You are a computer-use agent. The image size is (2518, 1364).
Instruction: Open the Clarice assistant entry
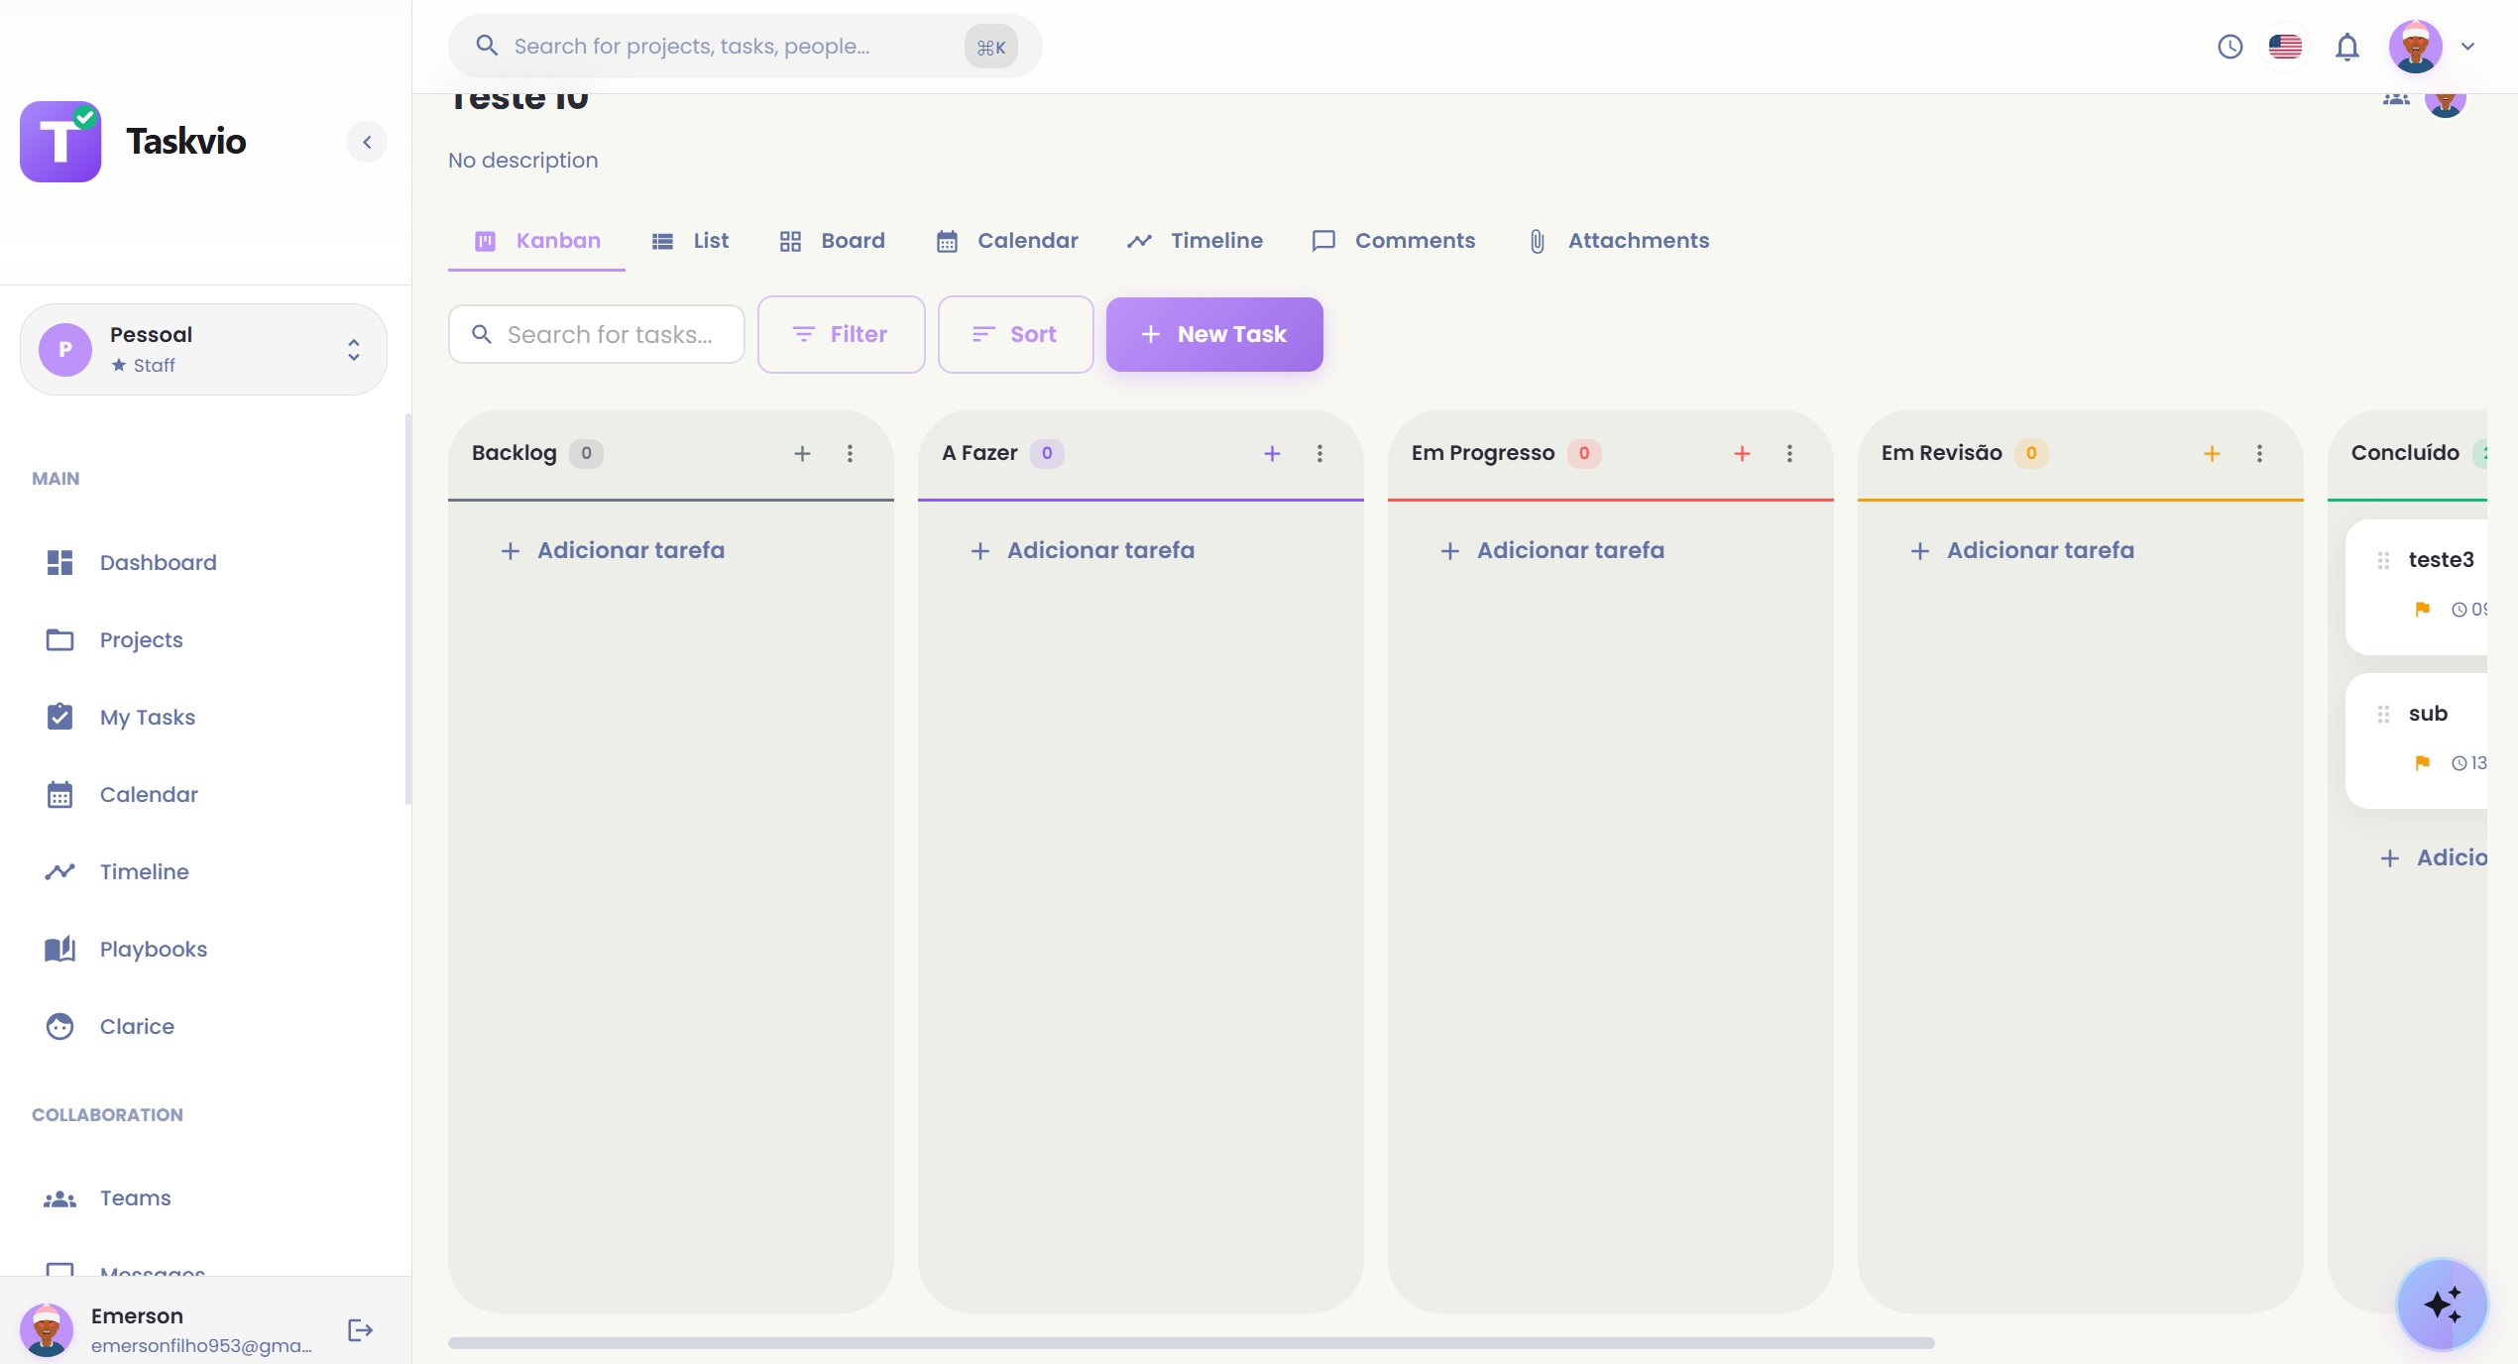(x=137, y=1026)
